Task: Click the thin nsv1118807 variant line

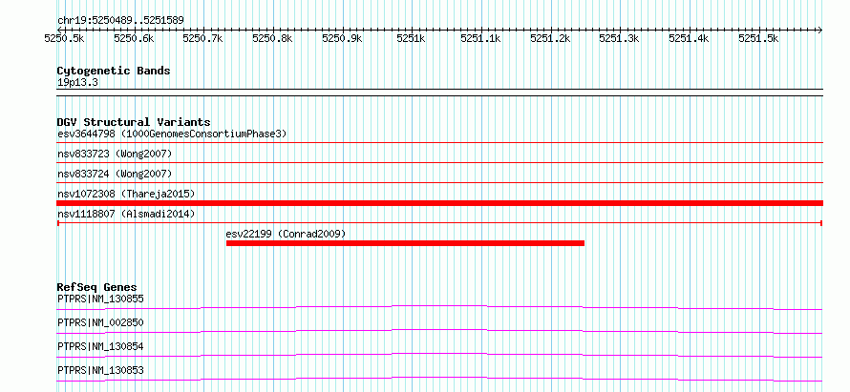Action: (439, 222)
